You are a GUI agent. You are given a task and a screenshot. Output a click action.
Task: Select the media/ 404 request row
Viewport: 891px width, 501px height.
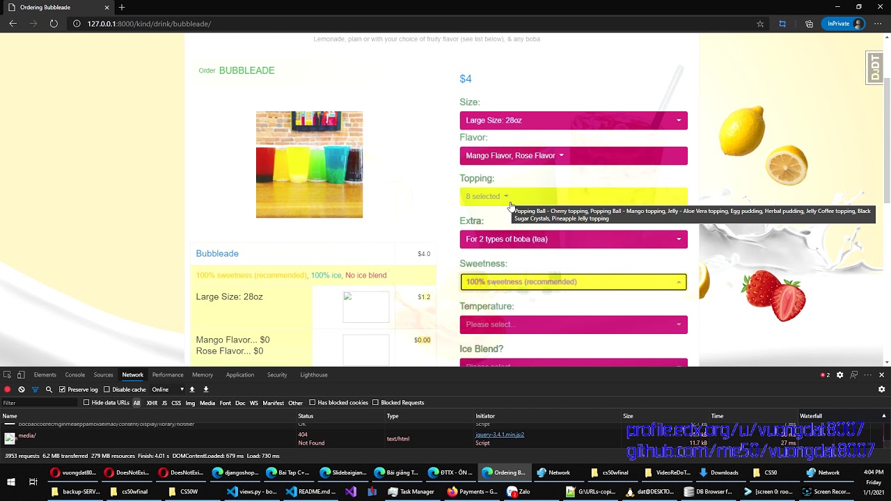[445, 438]
